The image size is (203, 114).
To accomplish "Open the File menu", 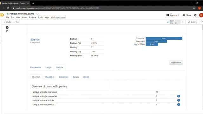I will point(7,17).
